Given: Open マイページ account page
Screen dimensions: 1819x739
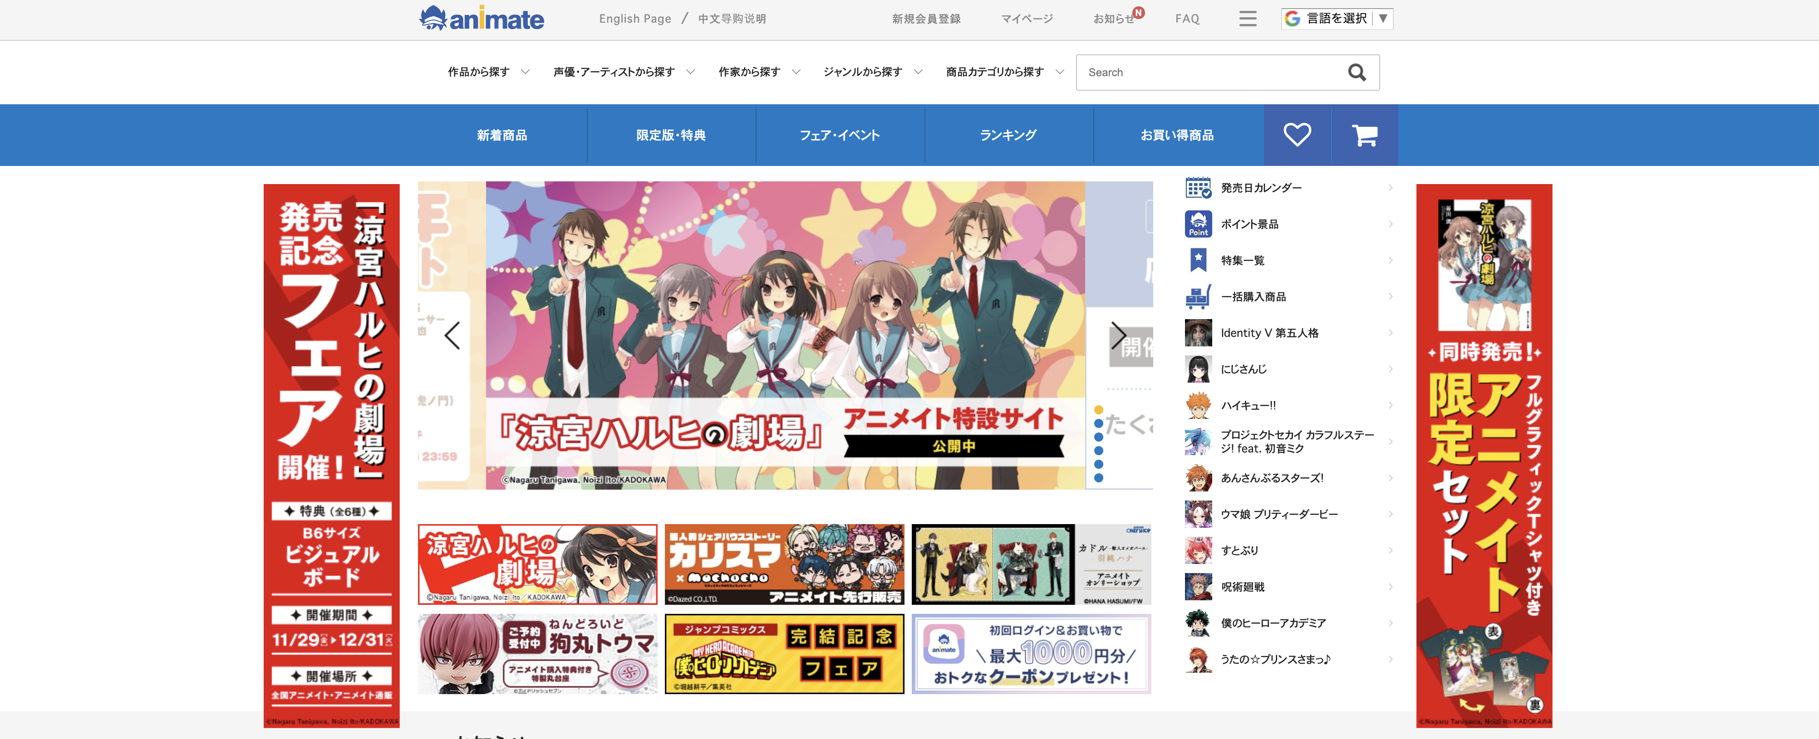Looking at the screenshot, I should click(1027, 19).
